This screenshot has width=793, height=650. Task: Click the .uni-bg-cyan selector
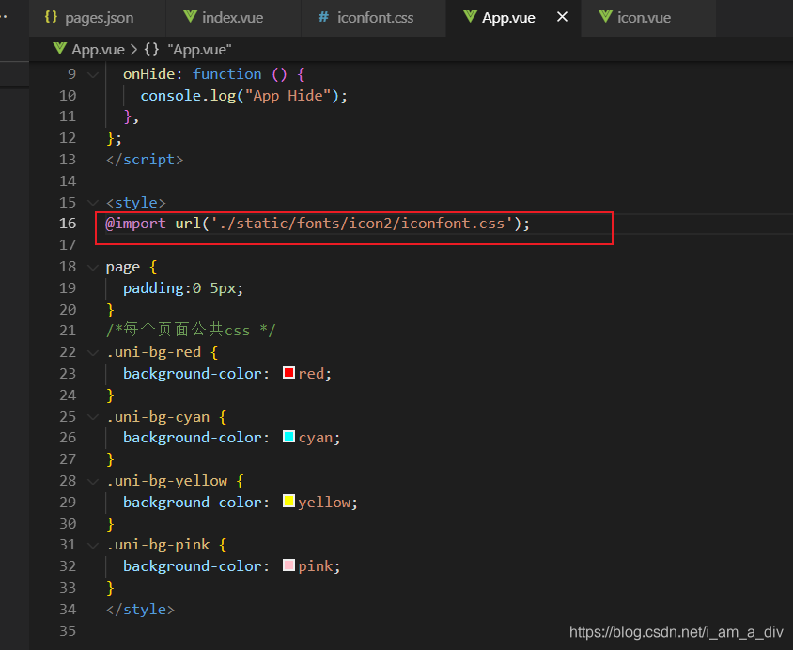158,417
